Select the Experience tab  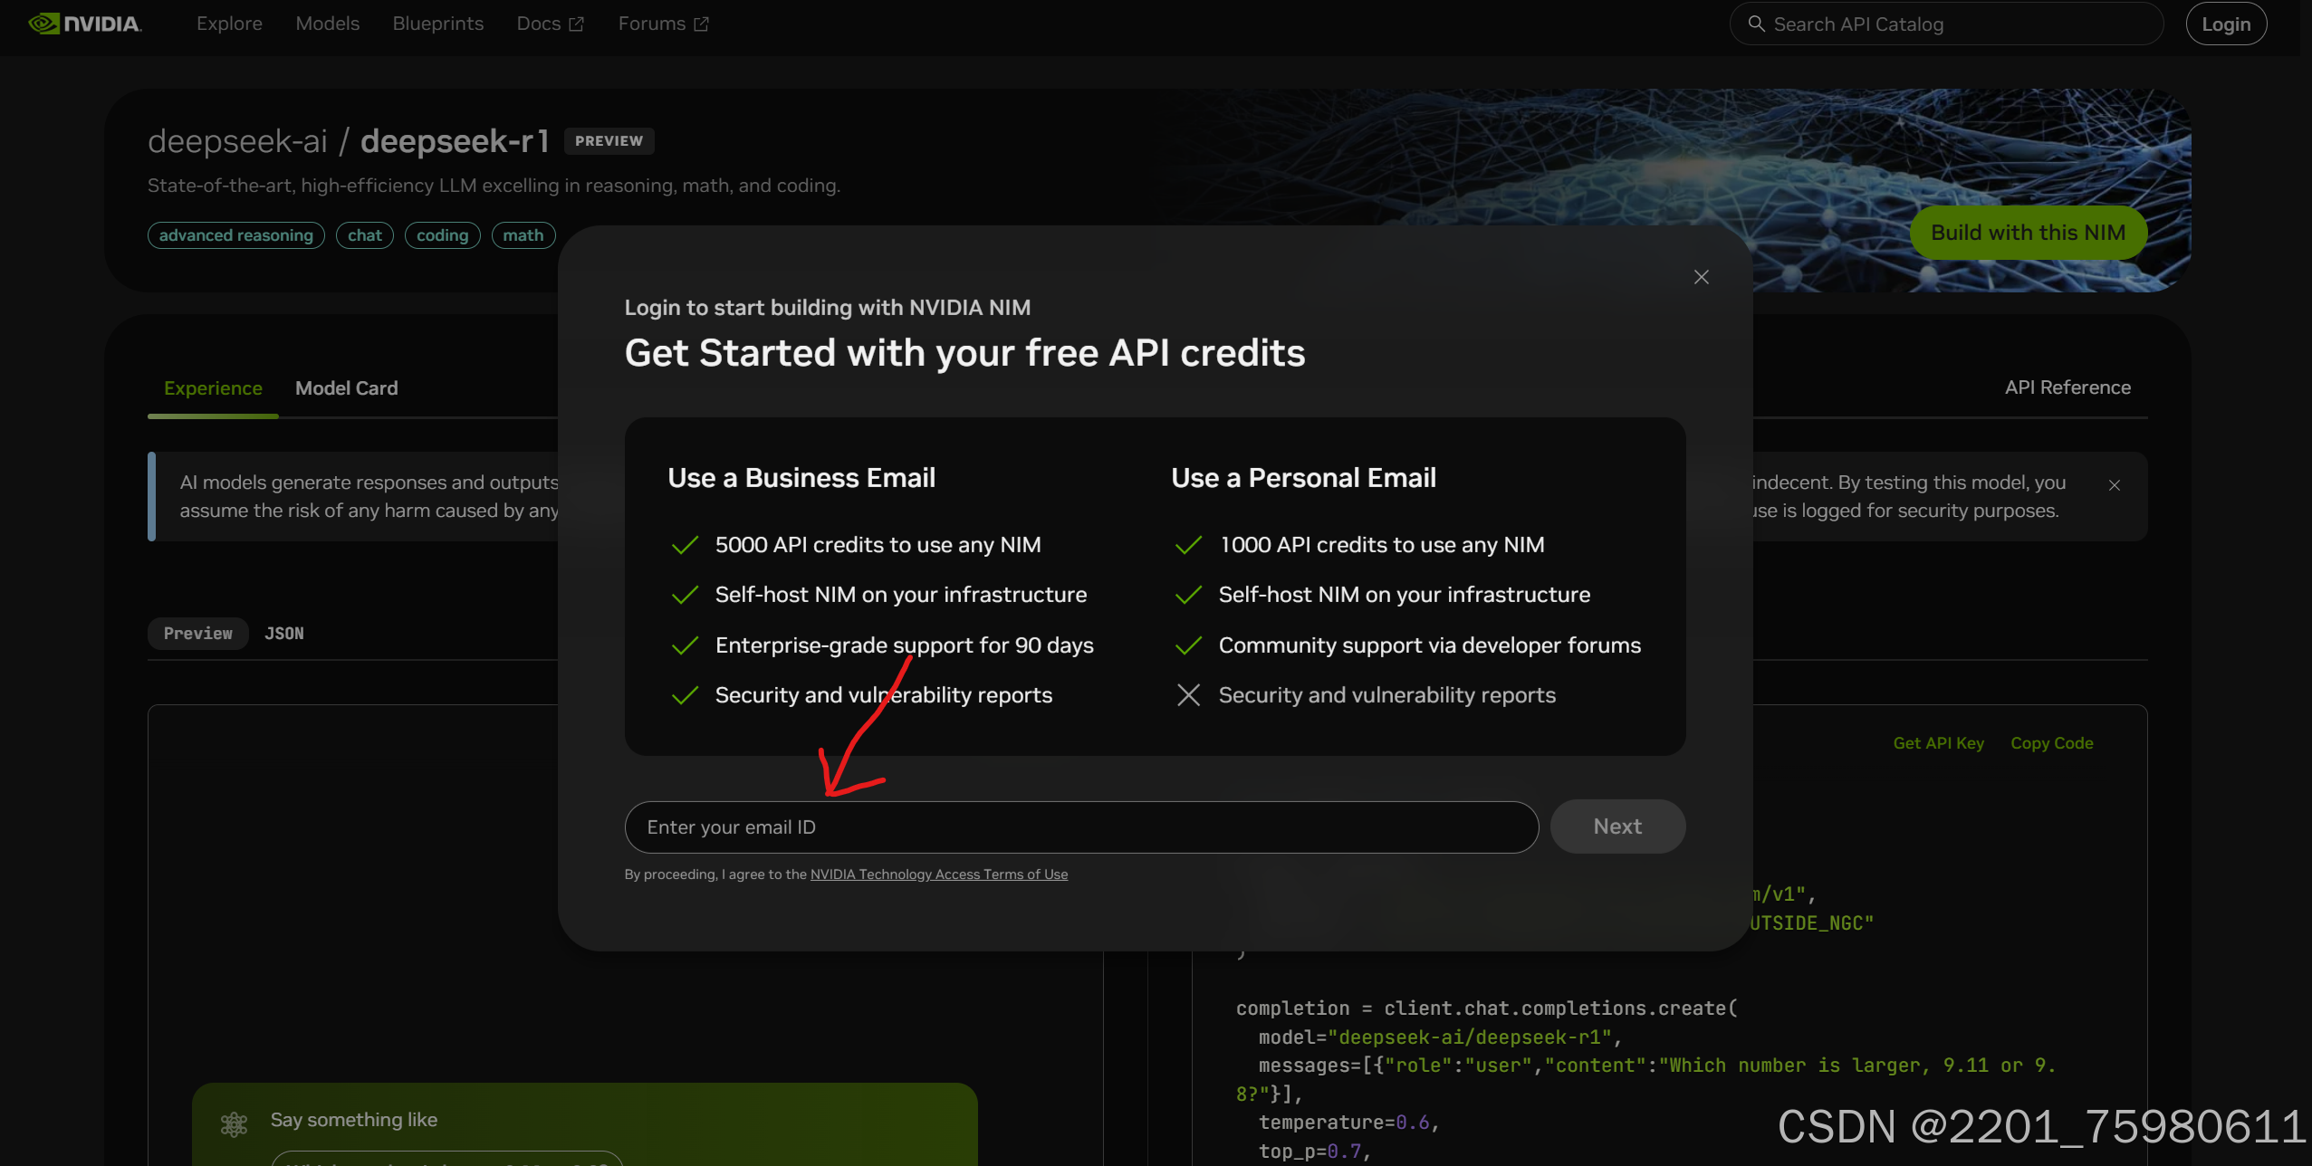(213, 388)
